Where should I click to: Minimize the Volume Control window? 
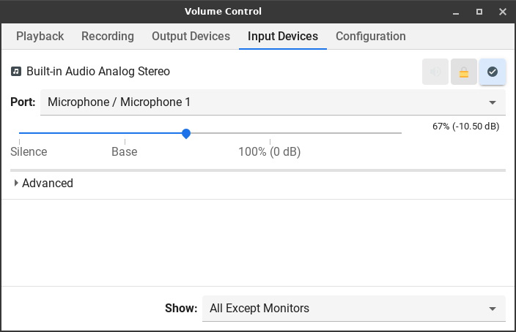click(457, 12)
